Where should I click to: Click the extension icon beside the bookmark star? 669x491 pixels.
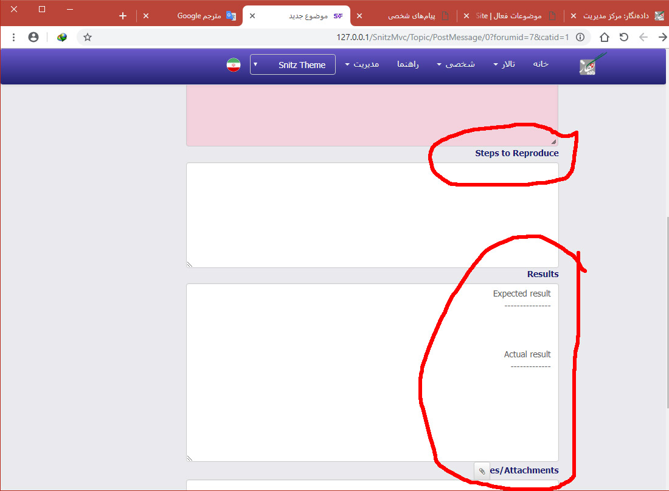(x=62, y=37)
